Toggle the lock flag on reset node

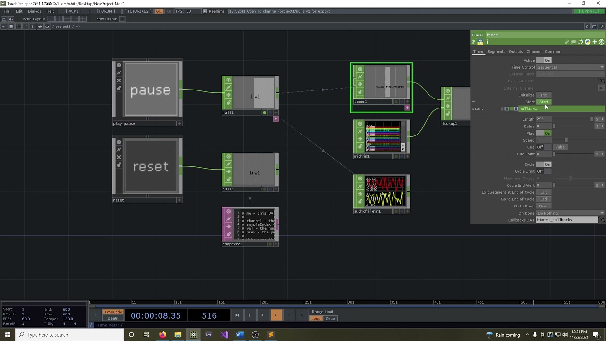119,165
